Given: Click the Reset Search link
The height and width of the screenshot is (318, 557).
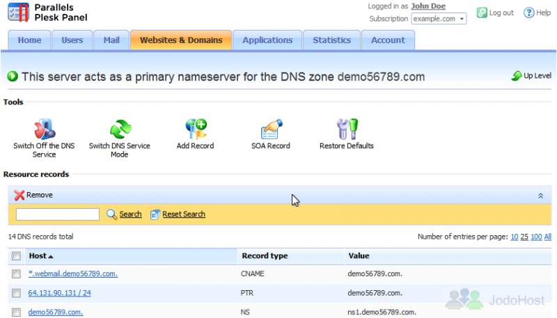Looking at the screenshot, I should click(183, 214).
